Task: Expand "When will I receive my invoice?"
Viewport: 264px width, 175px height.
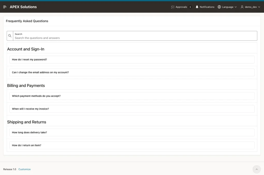Action: pyautogui.click(x=132, y=109)
